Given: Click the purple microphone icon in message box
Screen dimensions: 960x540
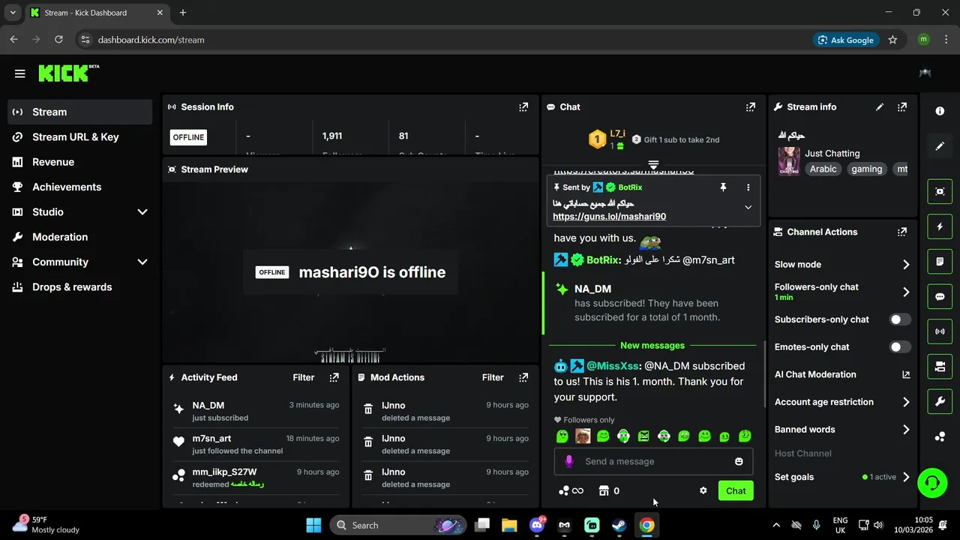Looking at the screenshot, I should tap(569, 461).
